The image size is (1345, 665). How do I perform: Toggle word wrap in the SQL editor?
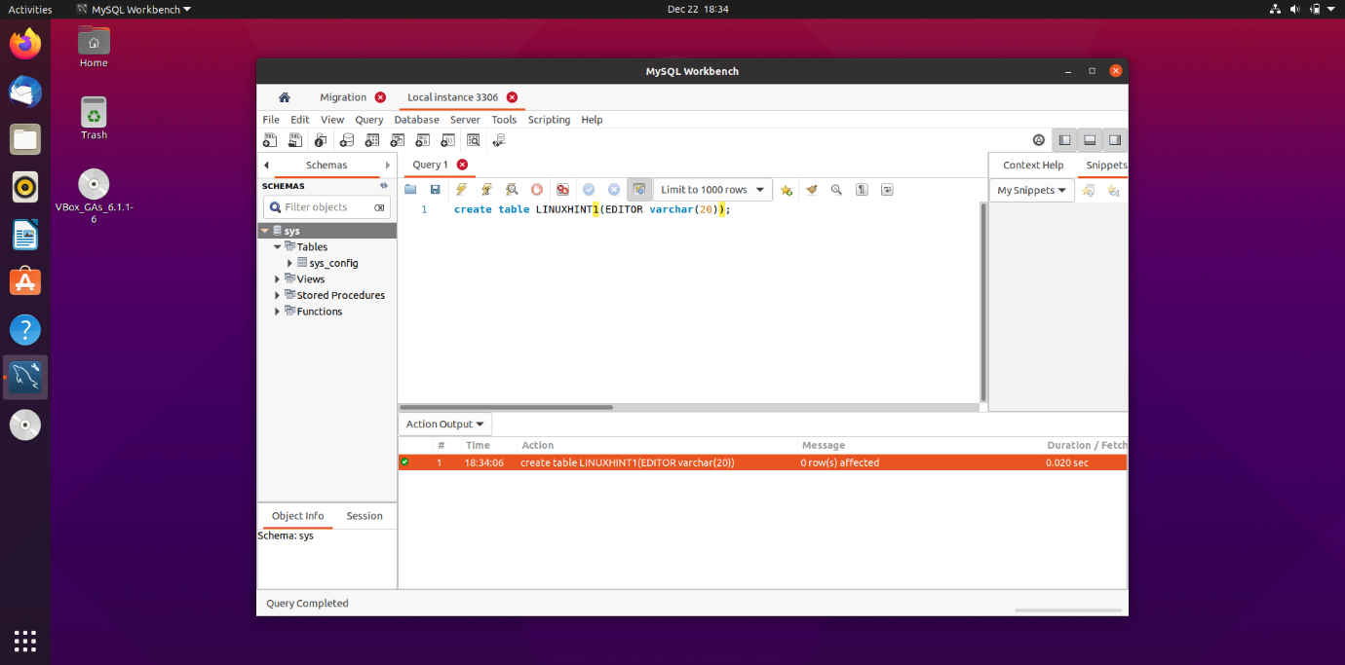click(887, 189)
